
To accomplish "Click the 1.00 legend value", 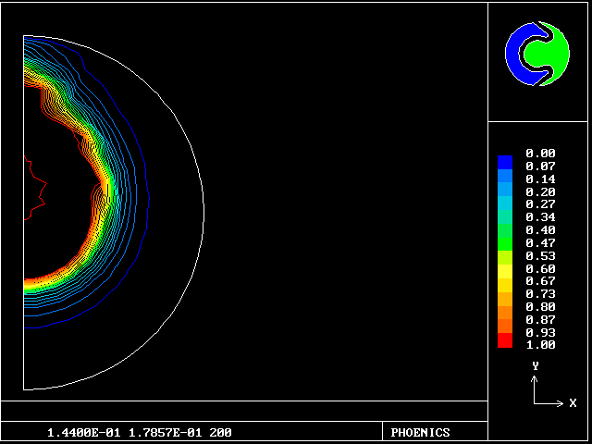I will coord(540,345).
